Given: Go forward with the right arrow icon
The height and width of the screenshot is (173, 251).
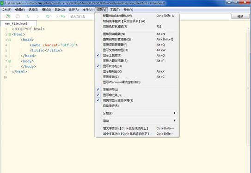Looking at the screenshot, I should pos(38,16).
